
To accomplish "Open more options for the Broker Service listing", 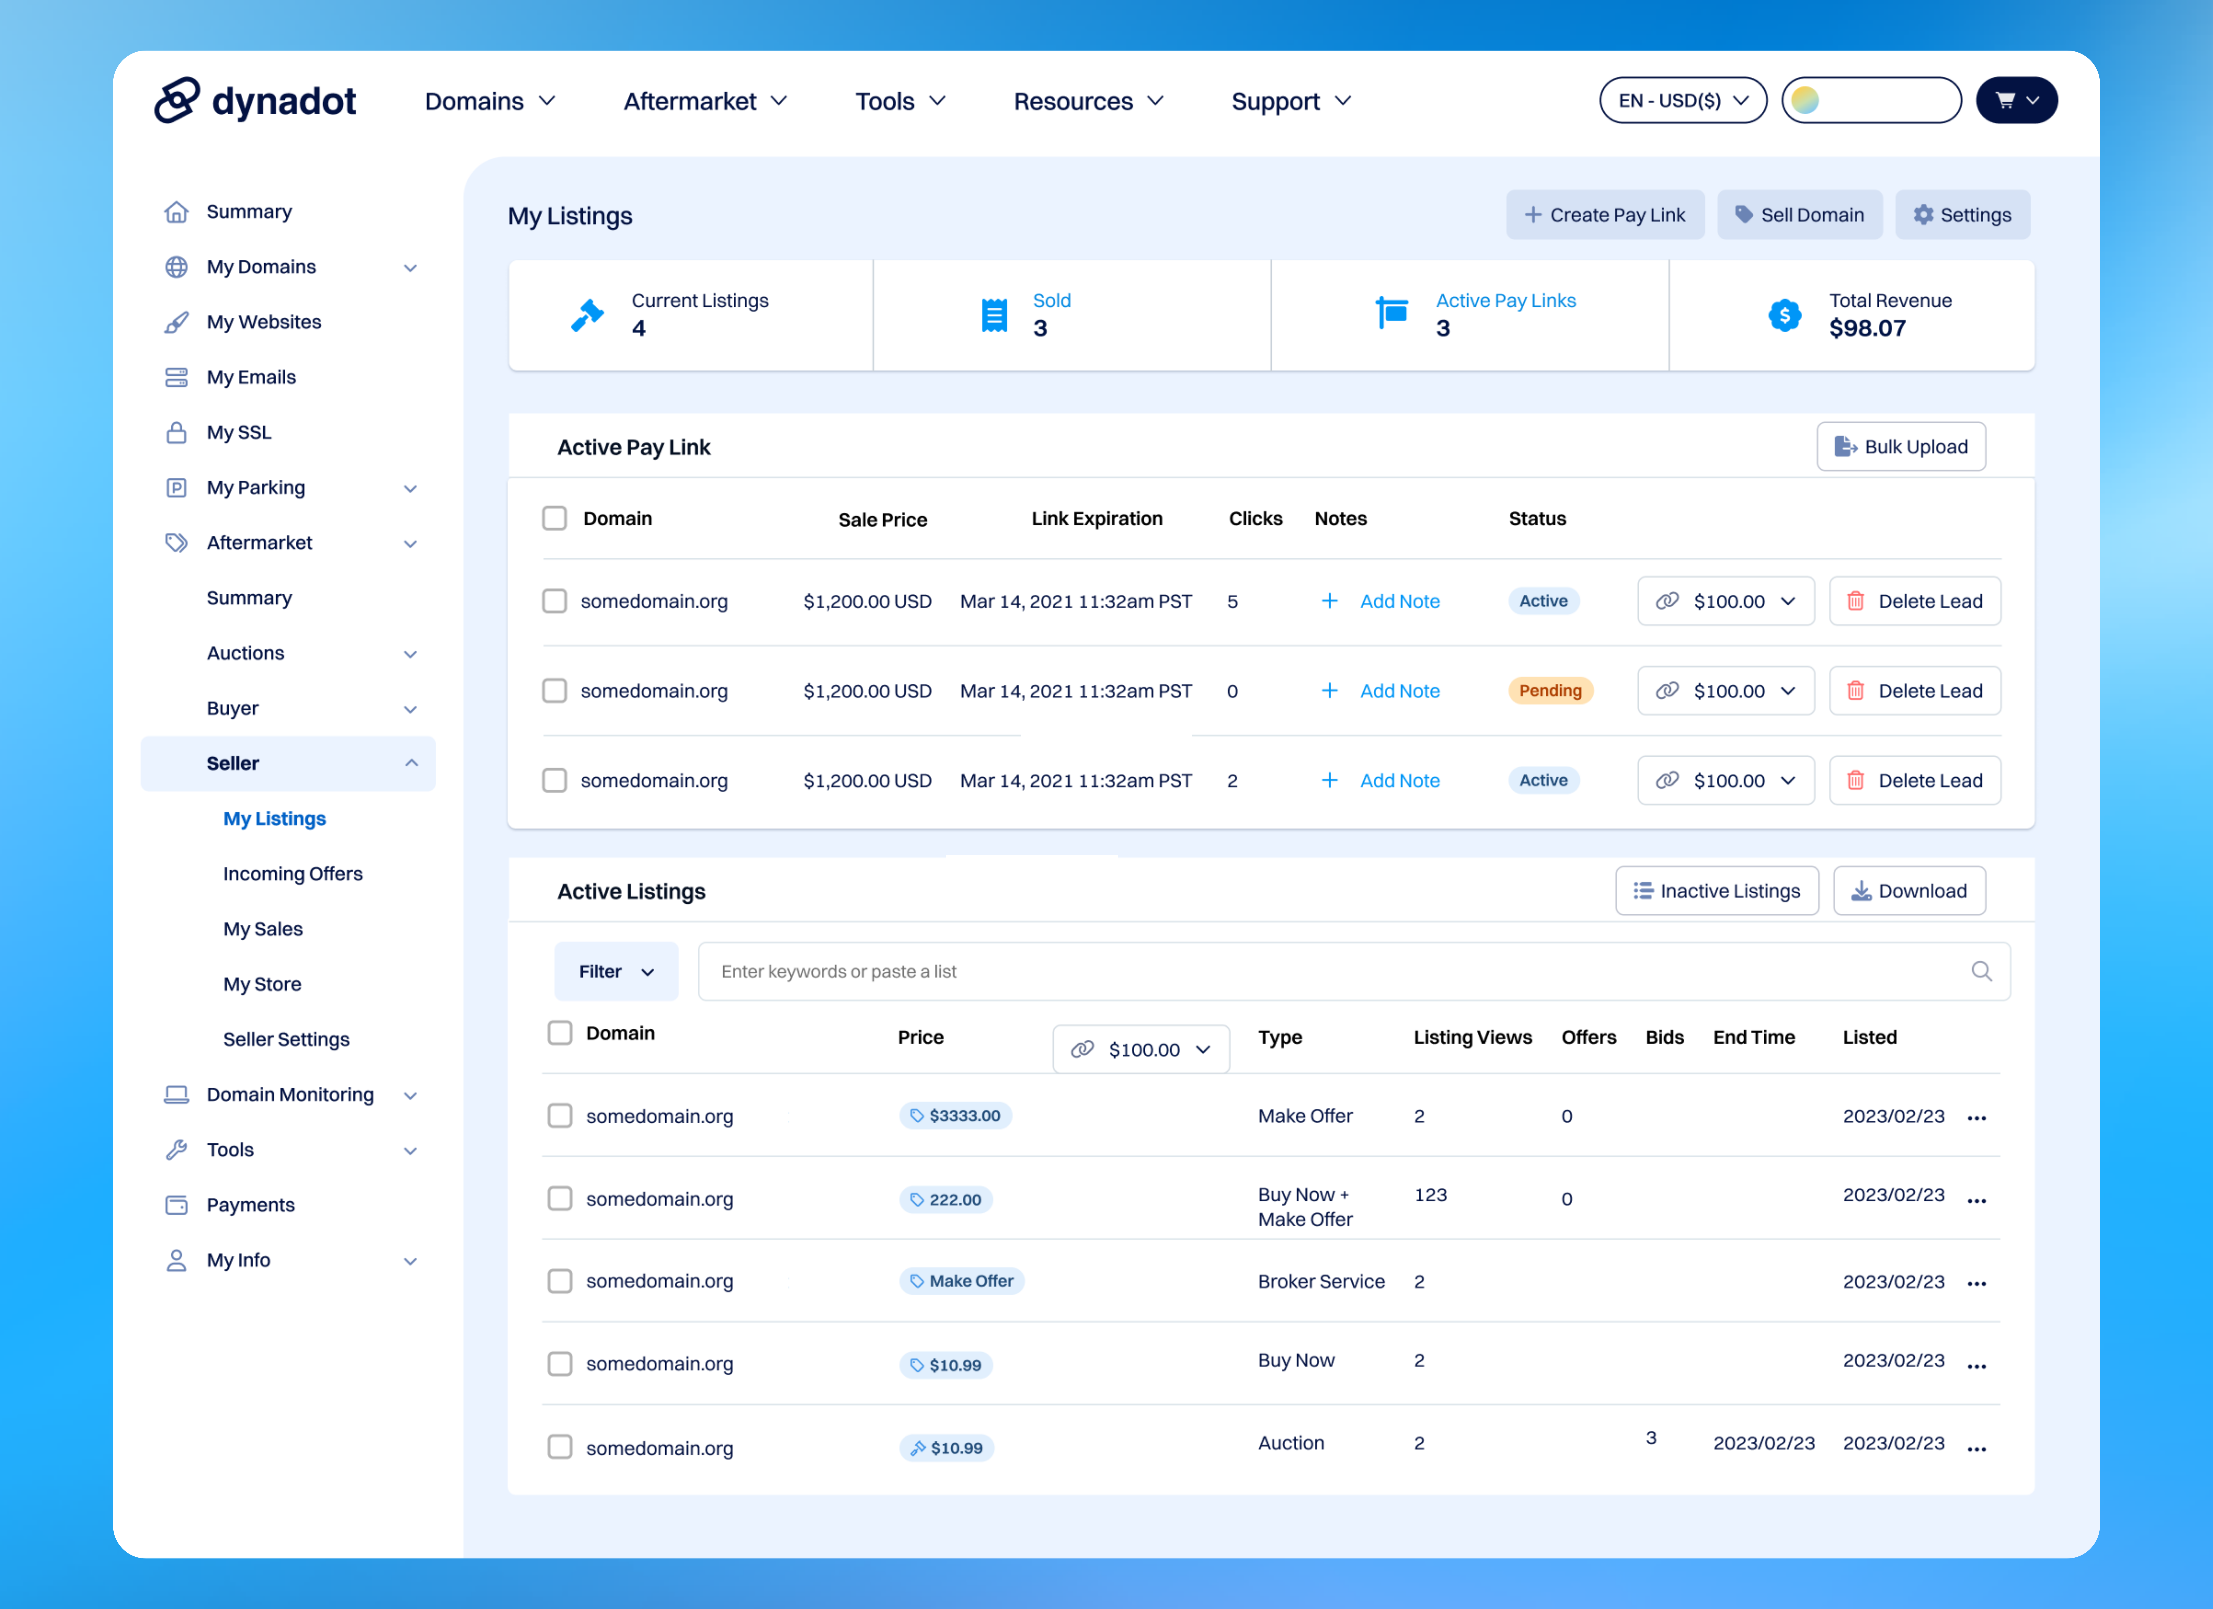I will coord(1977,1284).
